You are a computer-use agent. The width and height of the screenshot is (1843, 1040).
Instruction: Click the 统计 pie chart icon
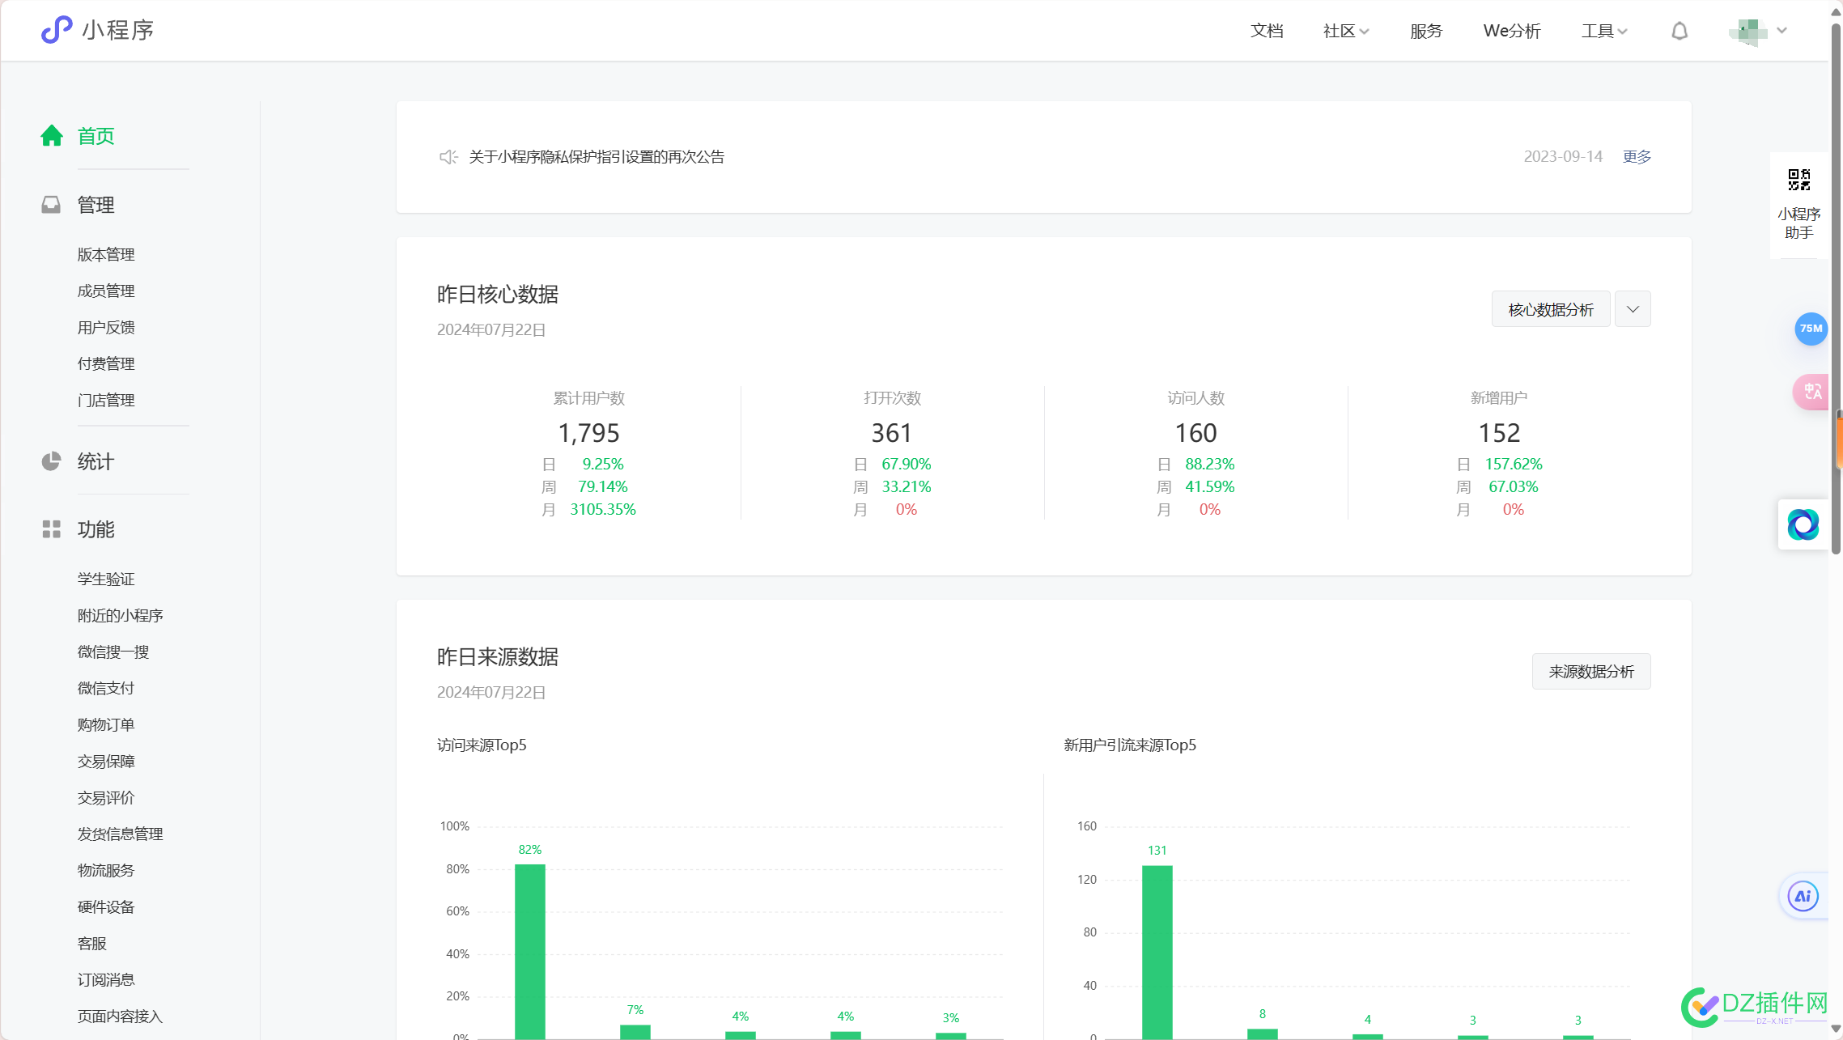tap(51, 461)
